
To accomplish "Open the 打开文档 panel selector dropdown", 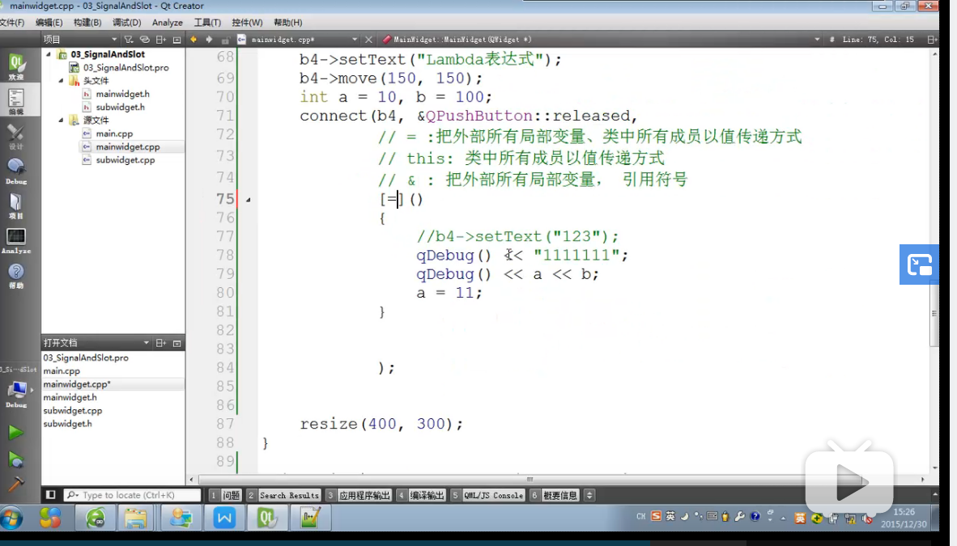I will pyautogui.click(x=96, y=343).
